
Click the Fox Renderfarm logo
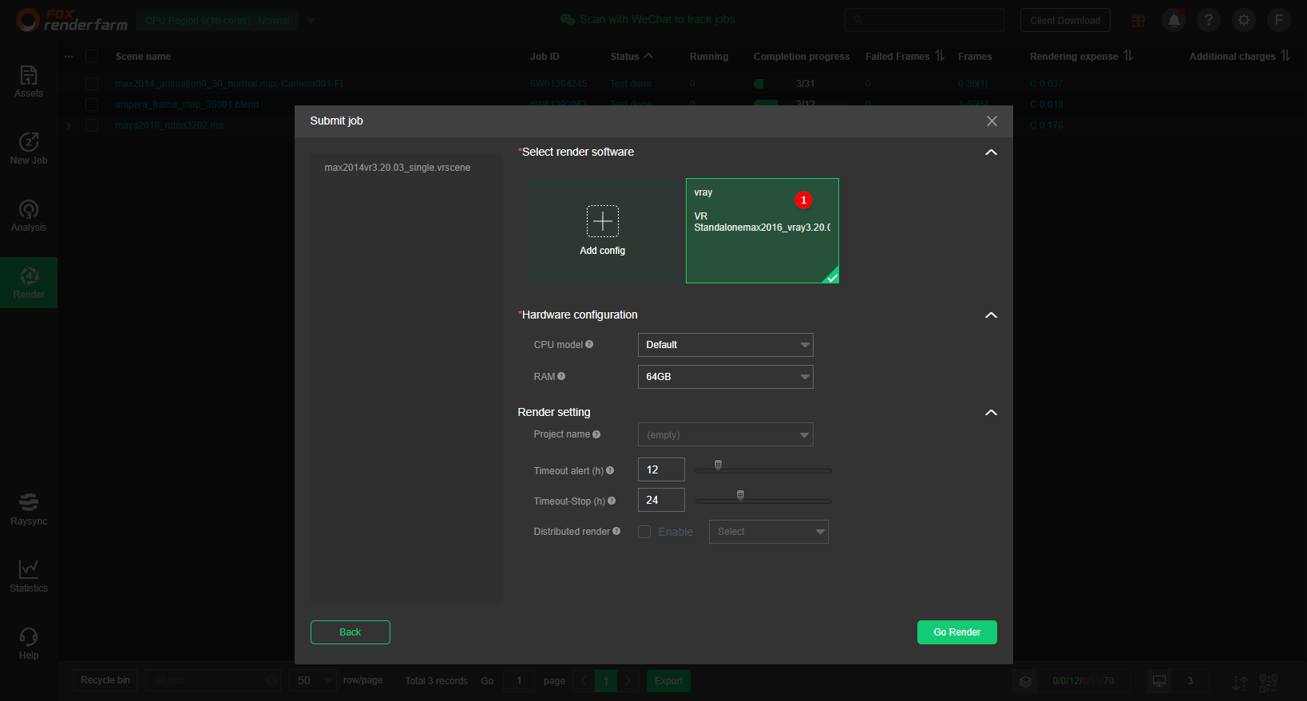[x=72, y=20]
